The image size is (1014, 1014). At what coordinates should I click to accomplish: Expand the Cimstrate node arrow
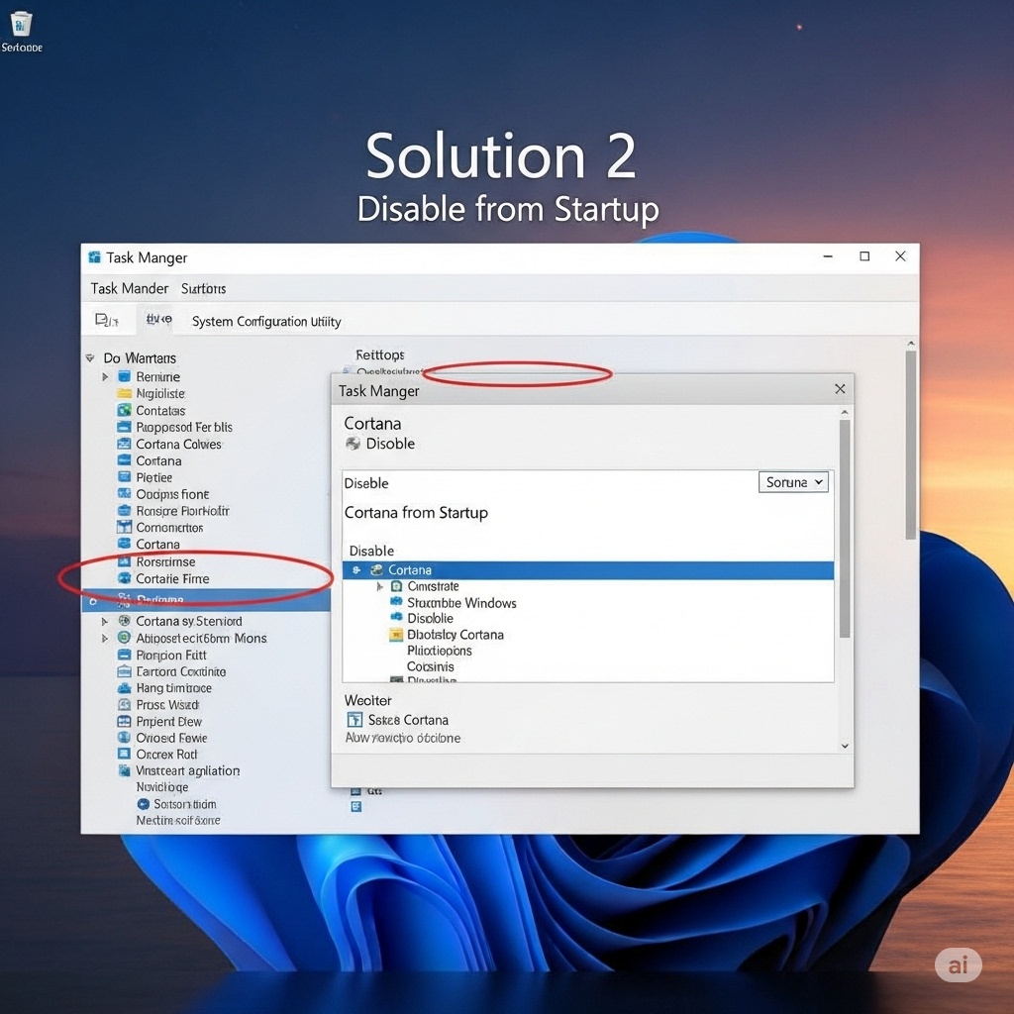[379, 586]
